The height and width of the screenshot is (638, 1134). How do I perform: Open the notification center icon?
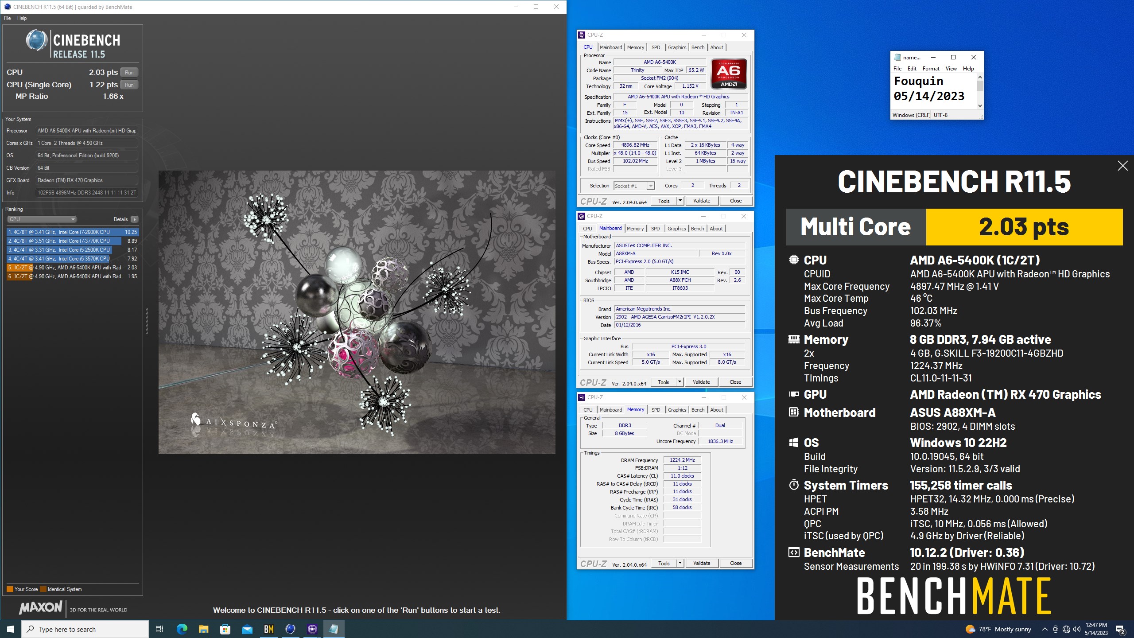(1120, 629)
